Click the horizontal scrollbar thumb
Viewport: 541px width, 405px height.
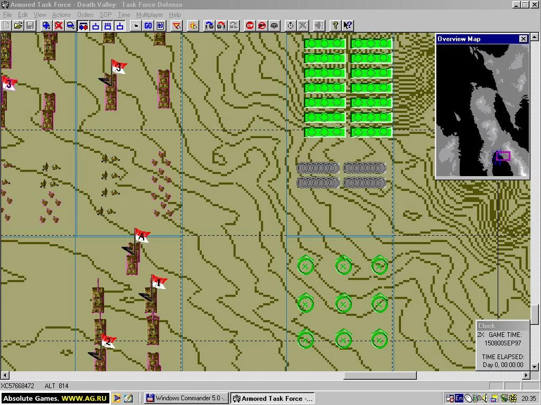point(380,375)
